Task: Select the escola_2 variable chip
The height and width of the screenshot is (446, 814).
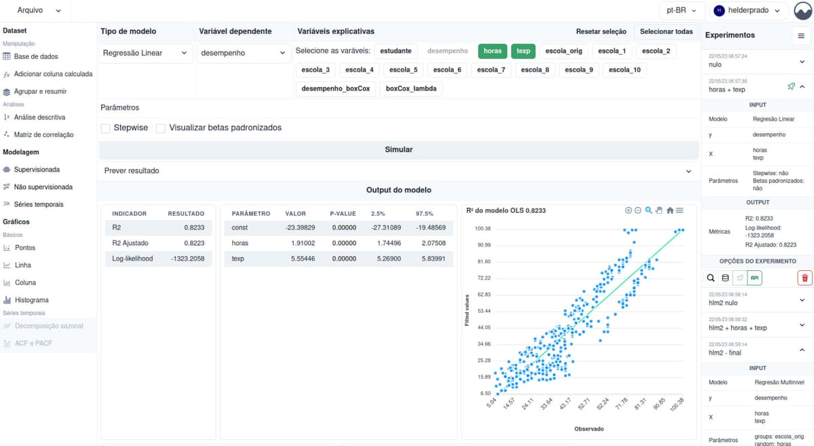Action: point(656,51)
